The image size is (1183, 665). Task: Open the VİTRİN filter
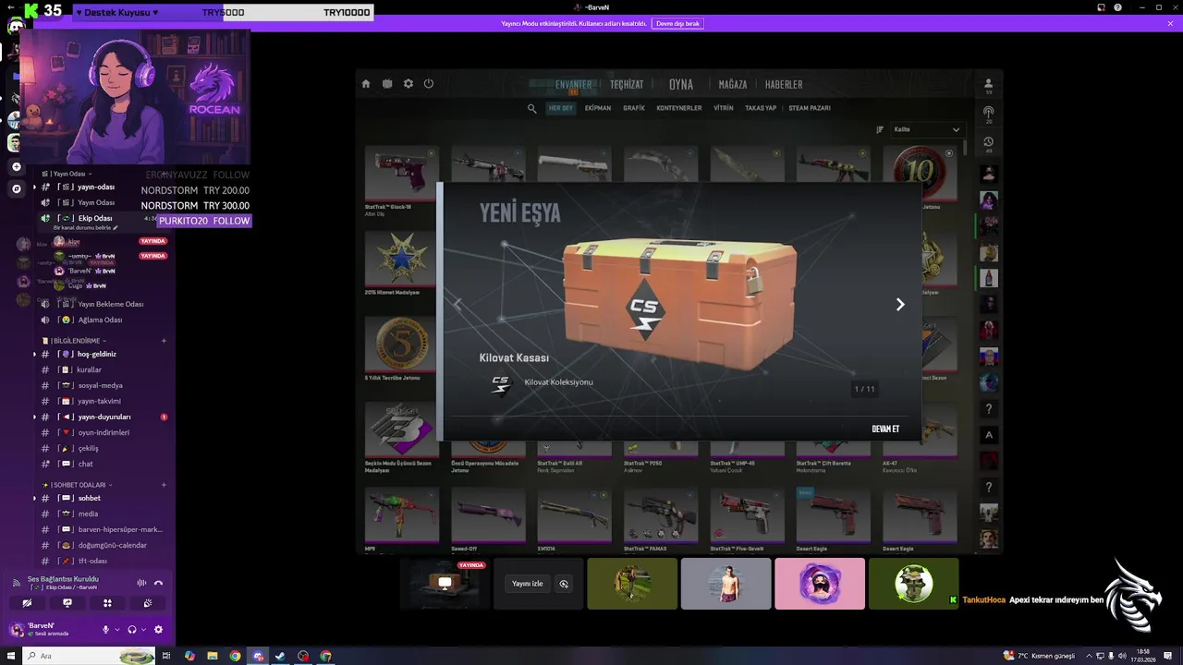[x=724, y=108]
